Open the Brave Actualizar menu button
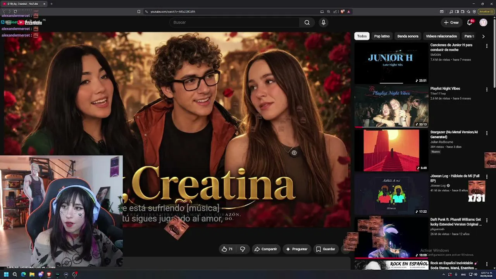Viewport: 496px width, 279px height. click(x=486, y=12)
